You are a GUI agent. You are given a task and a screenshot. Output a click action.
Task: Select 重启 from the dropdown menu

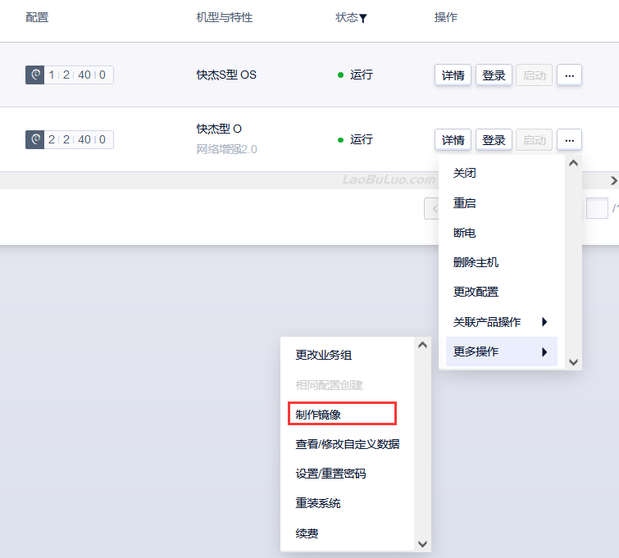tap(502, 203)
